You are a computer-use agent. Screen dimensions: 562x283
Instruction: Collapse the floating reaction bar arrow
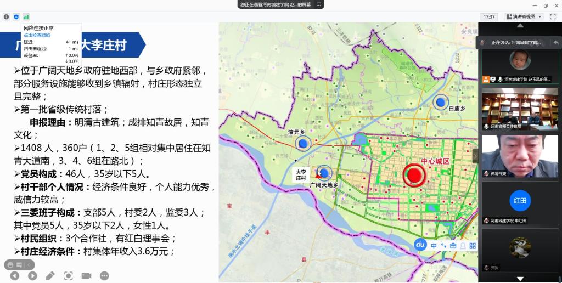pyautogui.click(x=30, y=265)
